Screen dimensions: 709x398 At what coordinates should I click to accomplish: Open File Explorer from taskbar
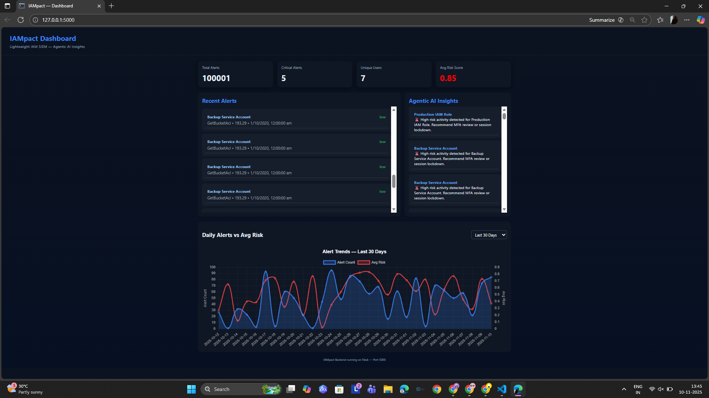388,389
